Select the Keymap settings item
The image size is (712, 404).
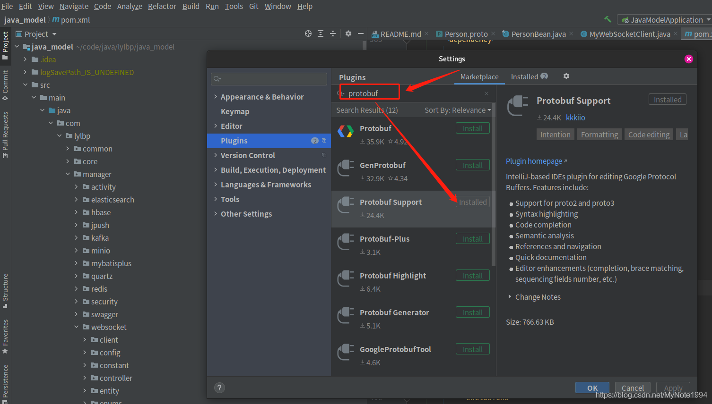235,111
